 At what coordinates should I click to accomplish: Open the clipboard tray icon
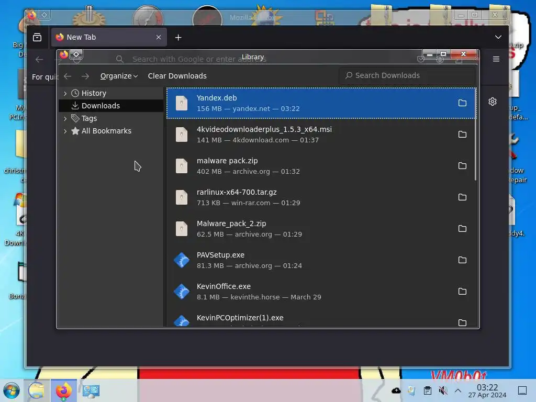[x=427, y=390]
